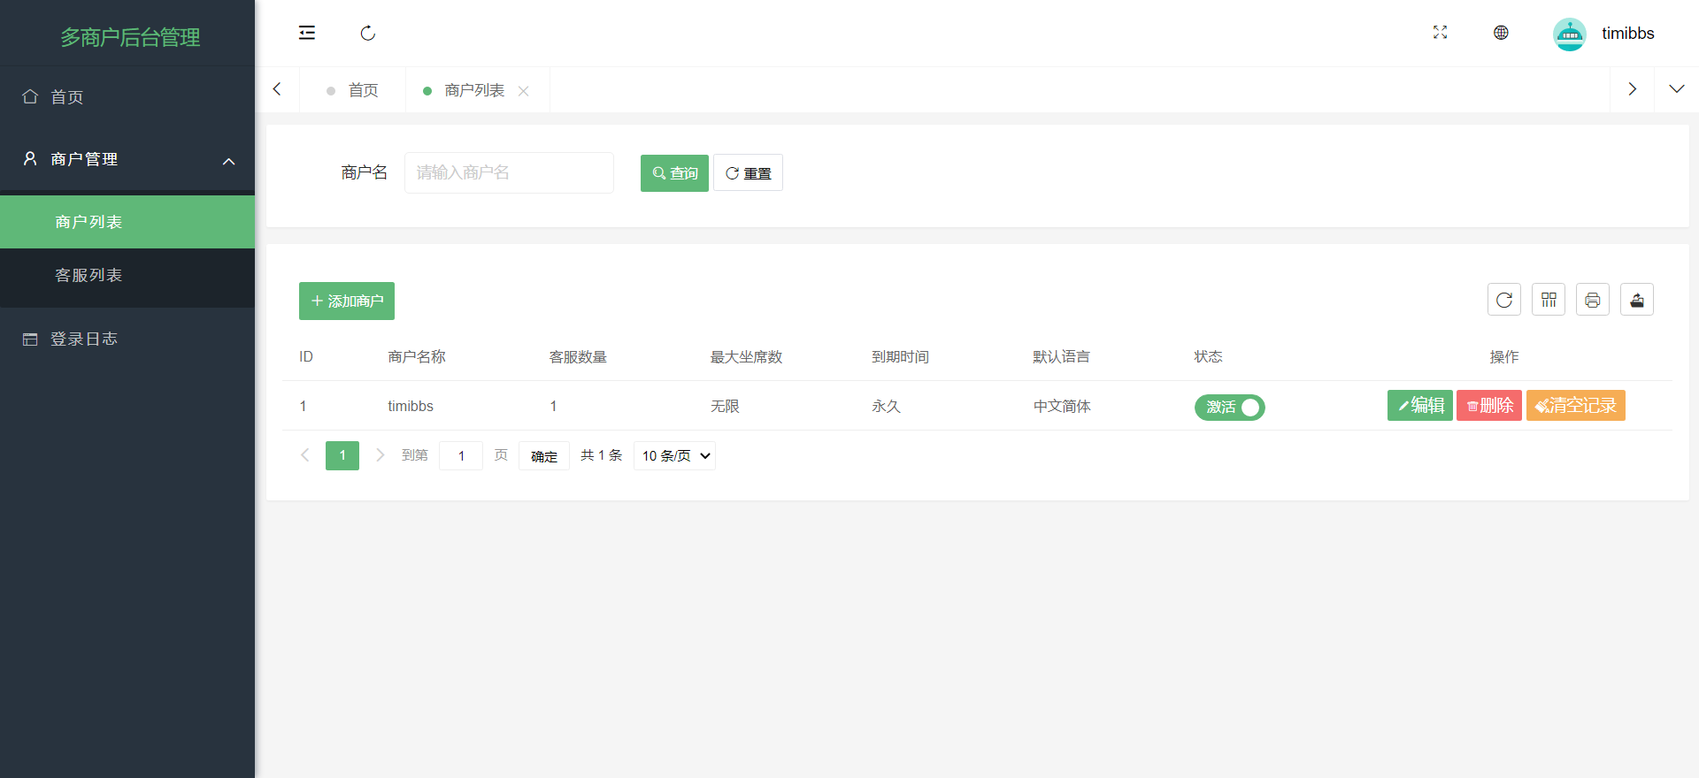The height and width of the screenshot is (778, 1699).
Task: Click the 中文简体 language cell
Action: point(1062,407)
